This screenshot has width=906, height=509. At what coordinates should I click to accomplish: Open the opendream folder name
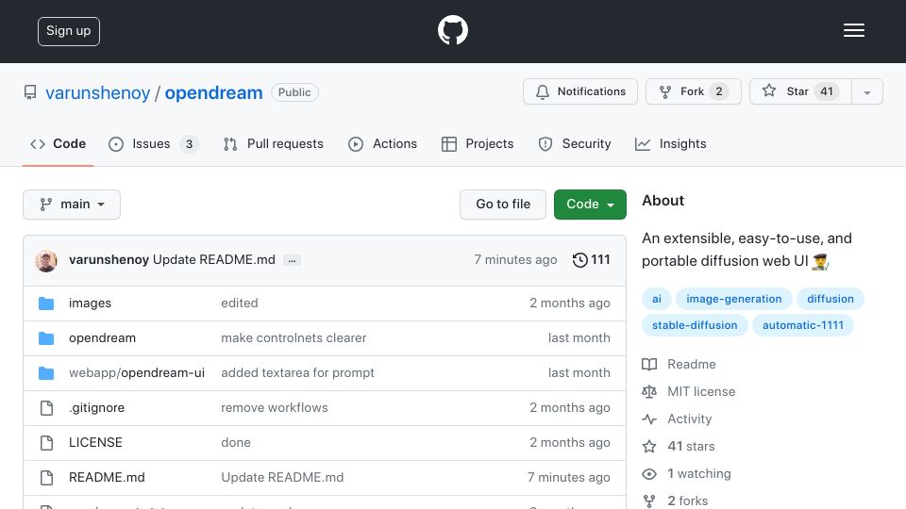pos(102,338)
